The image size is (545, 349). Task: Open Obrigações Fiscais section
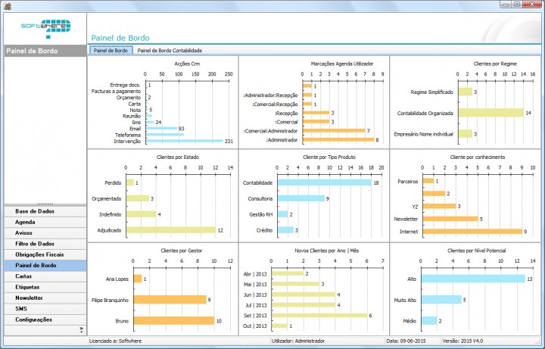tap(45, 254)
